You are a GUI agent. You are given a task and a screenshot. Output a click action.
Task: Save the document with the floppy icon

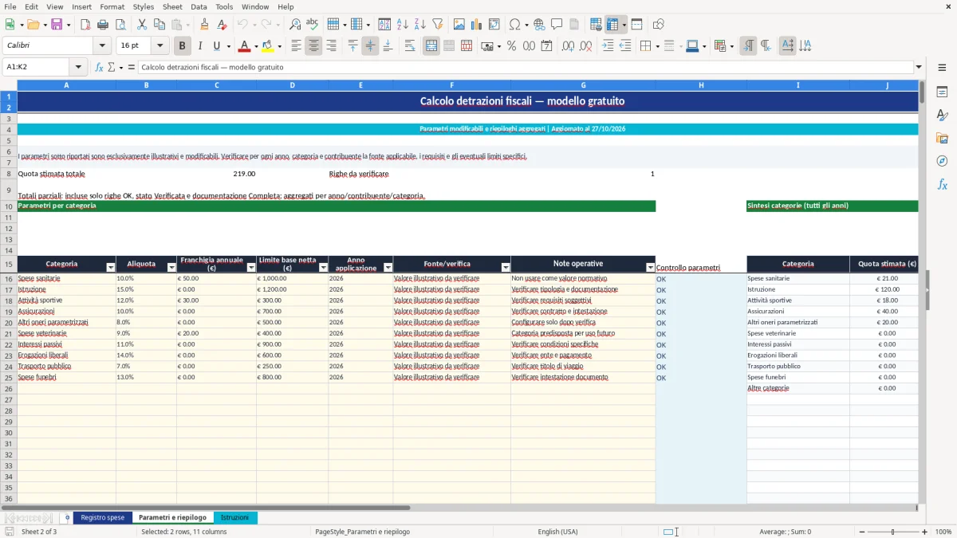pos(57,25)
